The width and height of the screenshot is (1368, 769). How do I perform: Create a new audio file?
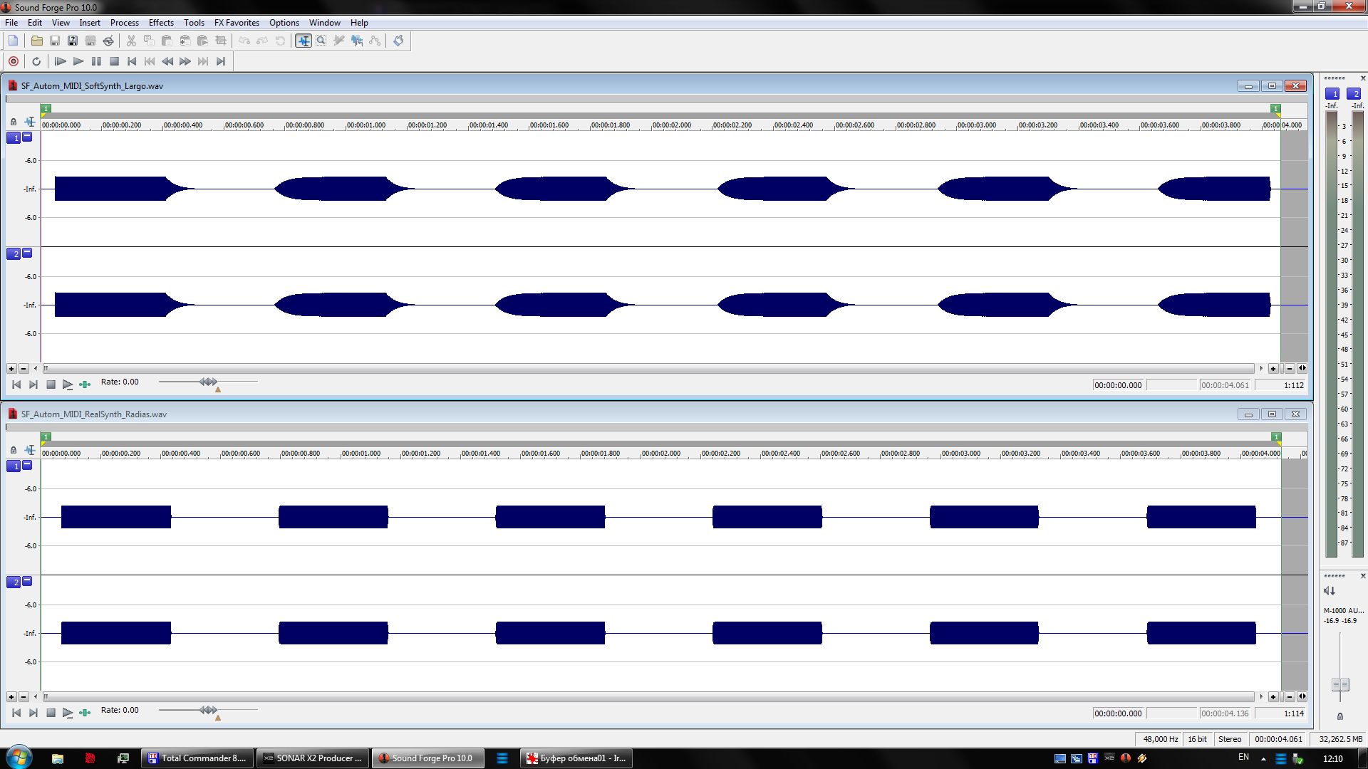[13, 41]
